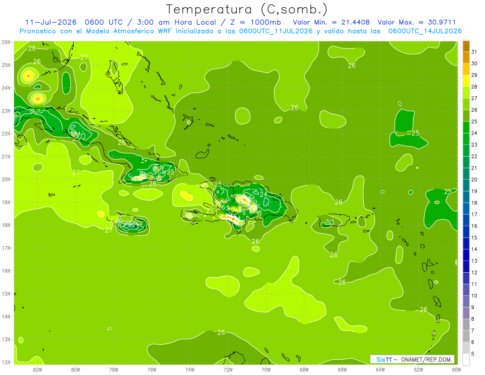The image size is (485, 375).
Task: Click legend scale value 15
Action: pos(474,237)
